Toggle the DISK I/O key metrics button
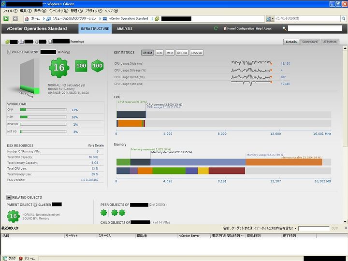 tap(197, 53)
